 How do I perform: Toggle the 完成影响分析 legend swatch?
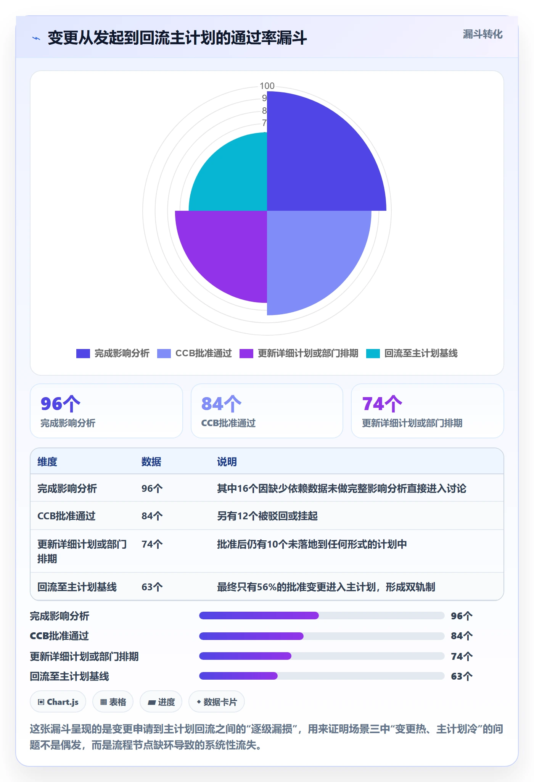click(83, 354)
